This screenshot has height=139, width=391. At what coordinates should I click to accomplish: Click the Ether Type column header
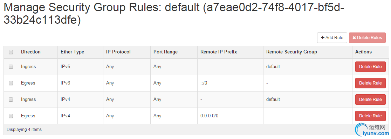click(72, 52)
